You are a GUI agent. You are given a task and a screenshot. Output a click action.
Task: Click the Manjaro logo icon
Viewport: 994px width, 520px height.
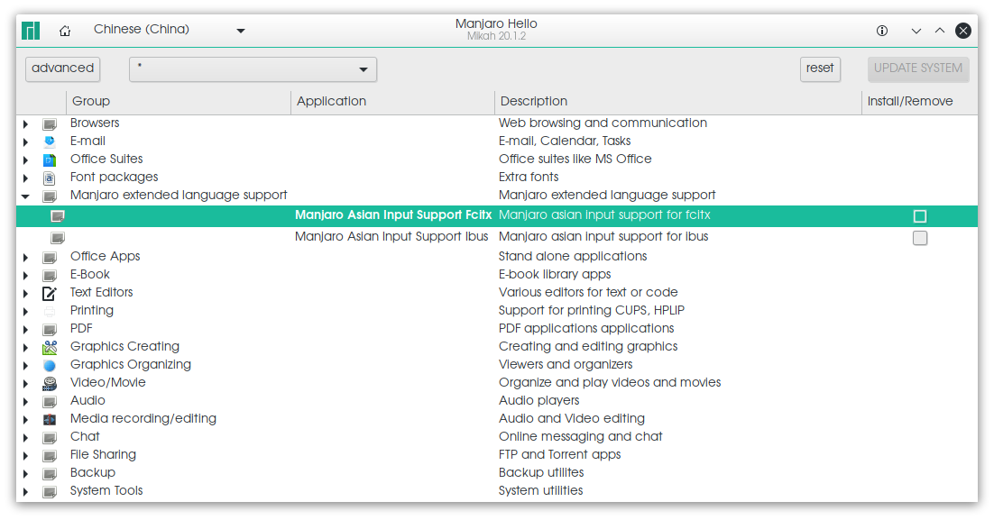point(31,31)
